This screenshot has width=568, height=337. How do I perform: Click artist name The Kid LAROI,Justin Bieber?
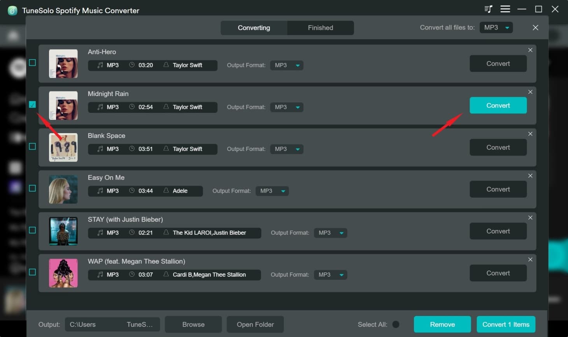click(209, 233)
